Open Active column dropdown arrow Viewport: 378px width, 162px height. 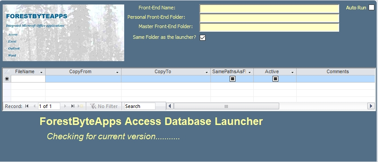[292, 72]
